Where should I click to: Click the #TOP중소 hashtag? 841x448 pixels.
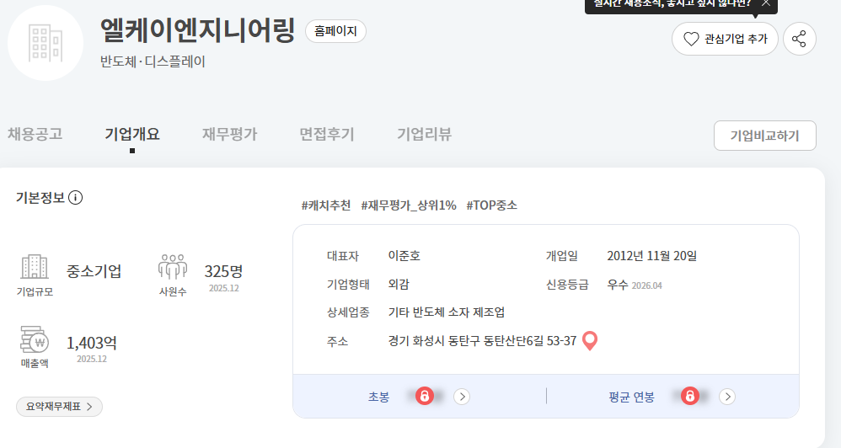tap(492, 205)
